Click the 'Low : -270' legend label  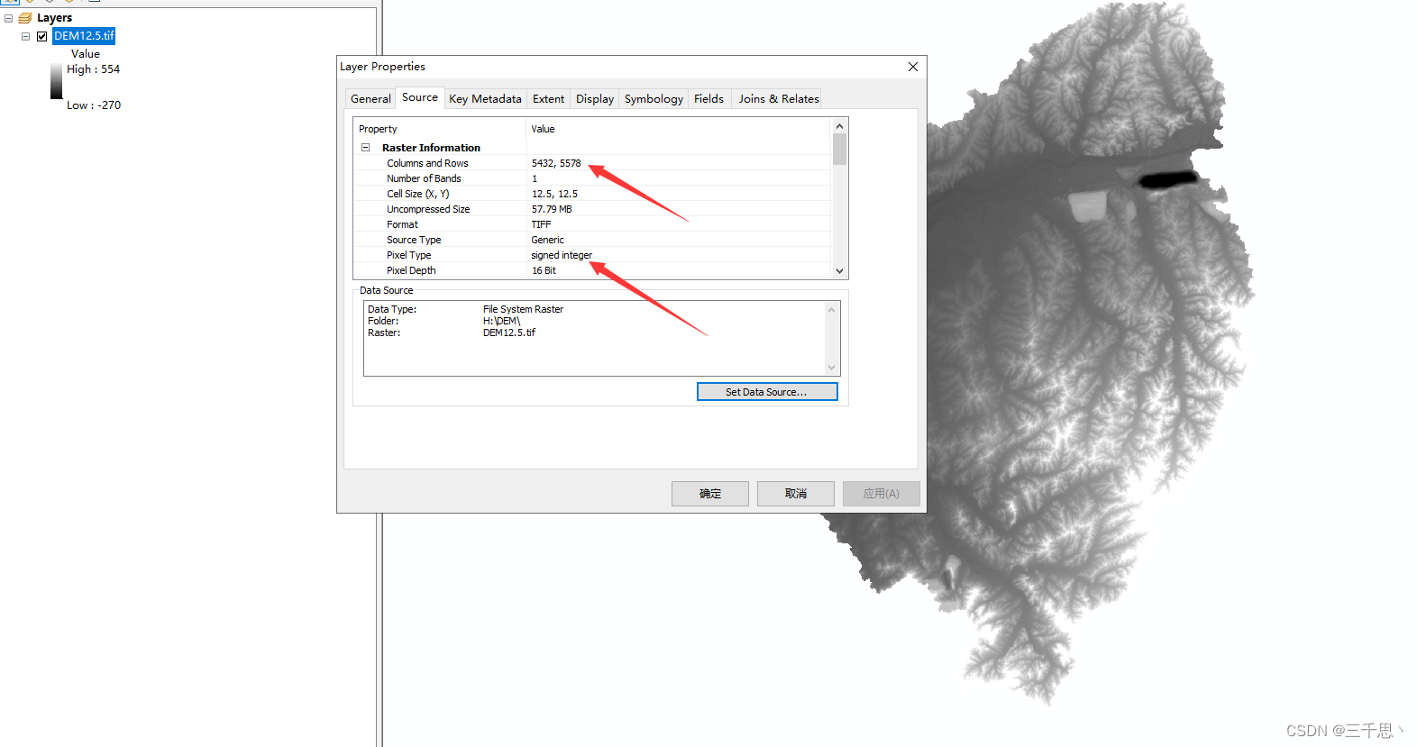[x=94, y=105]
